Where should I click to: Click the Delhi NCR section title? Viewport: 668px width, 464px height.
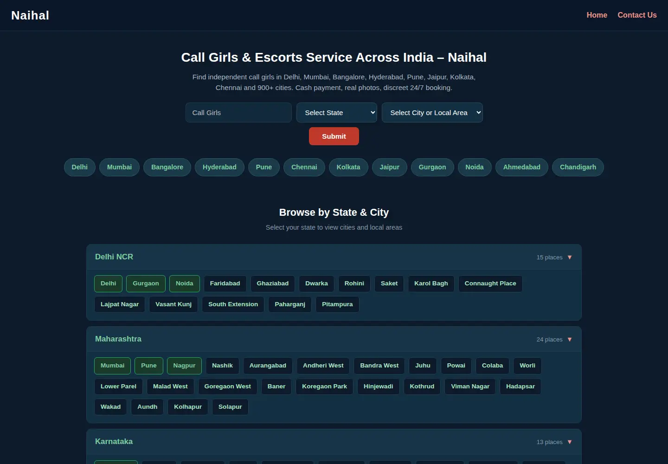[x=114, y=257]
